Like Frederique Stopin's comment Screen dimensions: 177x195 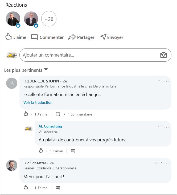[26, 114]
